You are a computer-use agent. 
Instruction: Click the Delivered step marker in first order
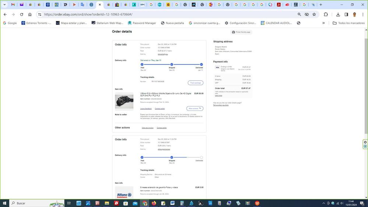(x=201, y=64)
